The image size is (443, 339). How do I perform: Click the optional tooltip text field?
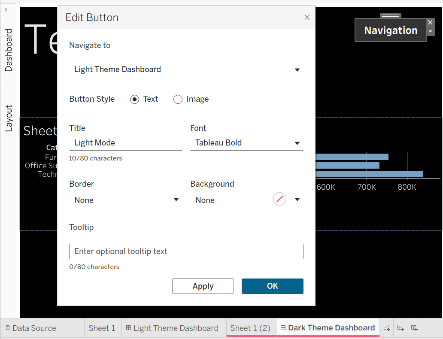(x=186, y=251)
